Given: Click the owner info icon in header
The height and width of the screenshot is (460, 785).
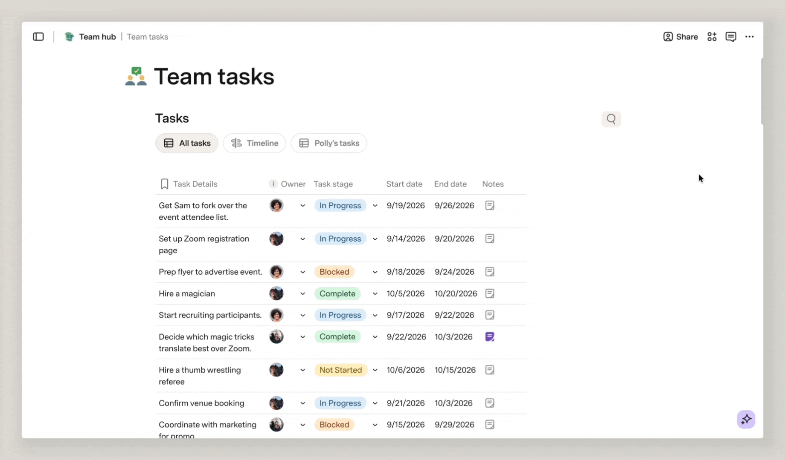Looking at the screenshot, I should (273, 184).
